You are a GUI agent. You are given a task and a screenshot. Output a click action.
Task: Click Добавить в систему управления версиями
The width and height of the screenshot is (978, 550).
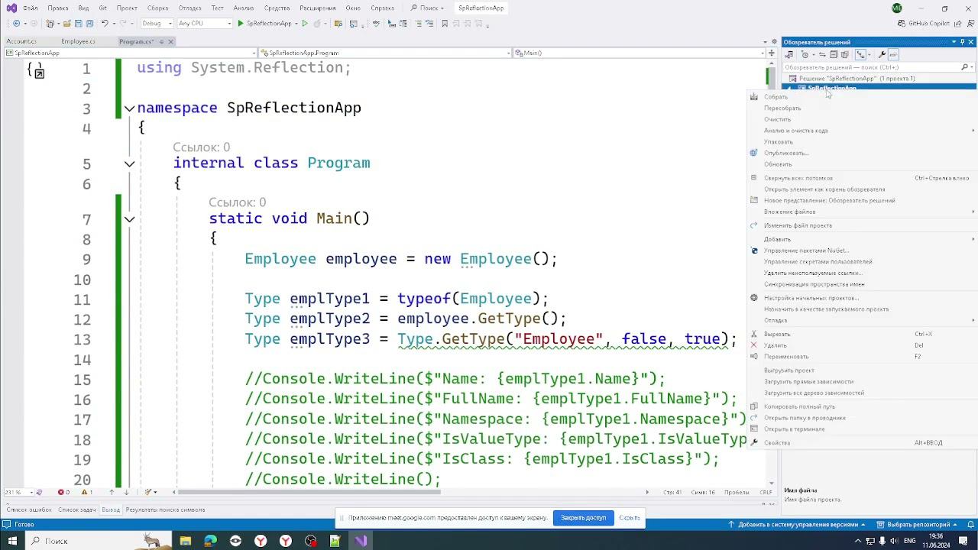tap(798, 525)
